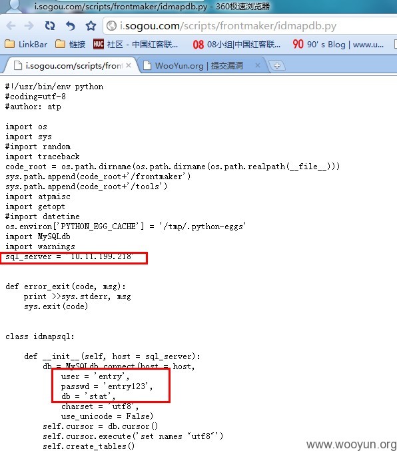
Task: Click 'import atpmisc' line
Action: [38, 197]
